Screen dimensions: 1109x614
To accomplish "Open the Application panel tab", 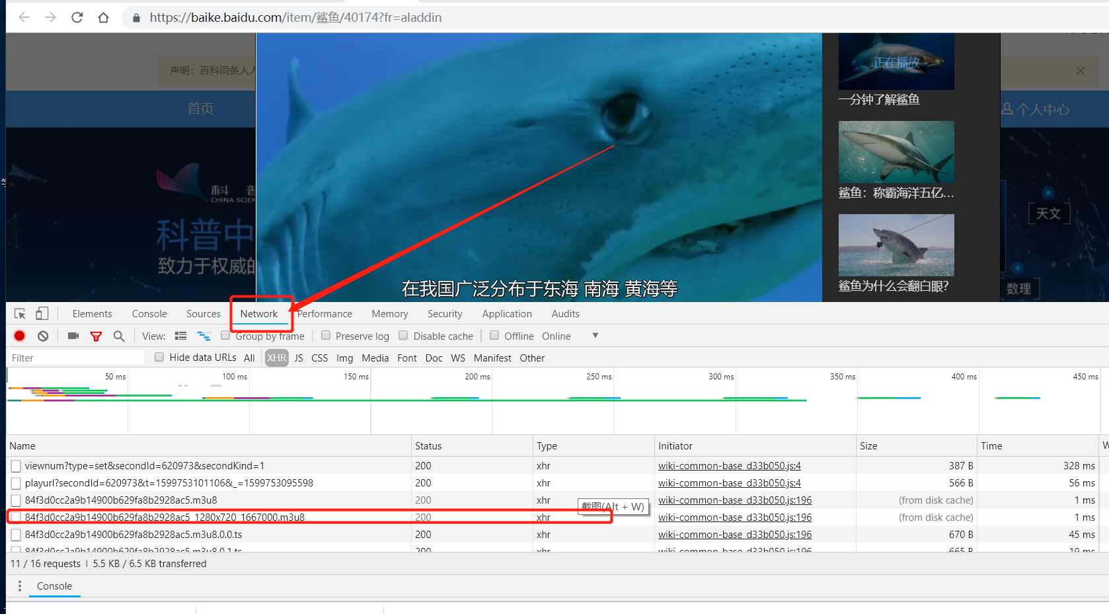I will point(507,313).
